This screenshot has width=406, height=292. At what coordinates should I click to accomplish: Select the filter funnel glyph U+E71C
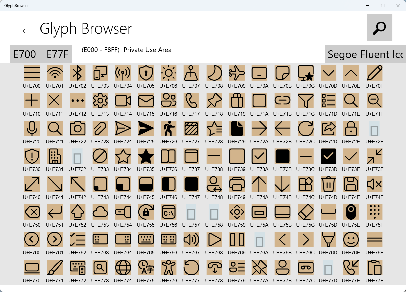[x=305, y=101]
